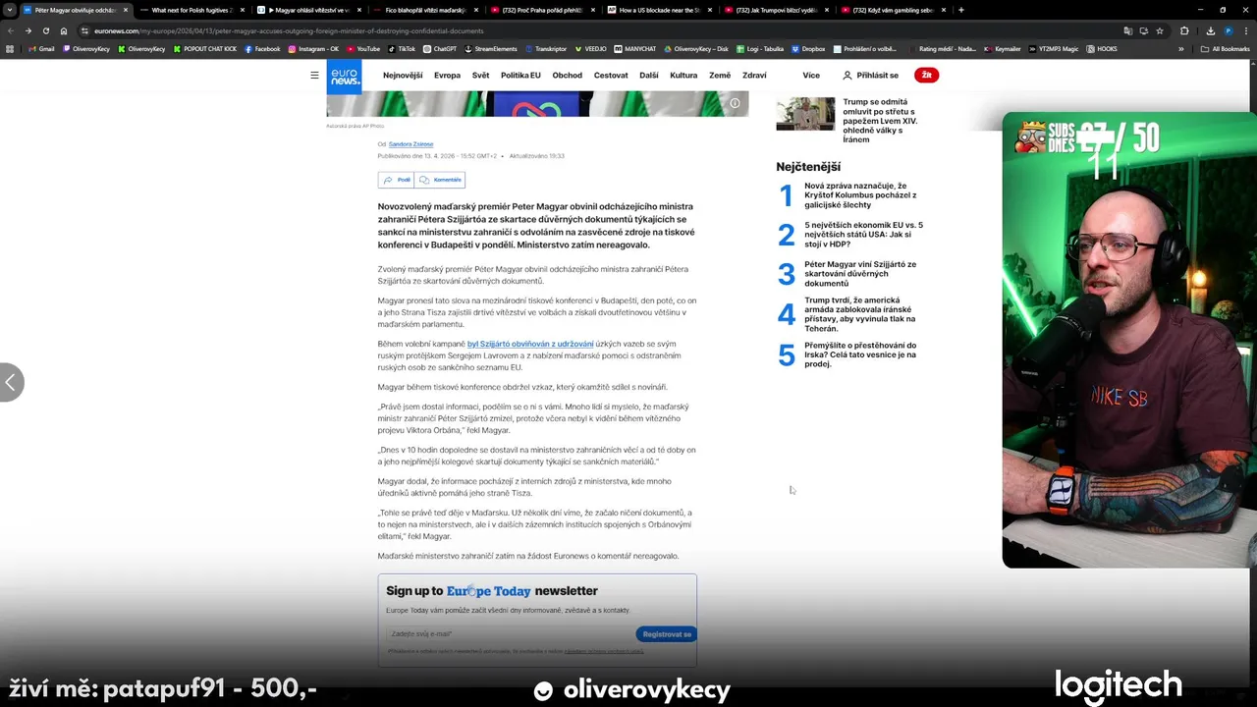The height and width of the screenshot is (707, 1257).
Task: Open the Euronews hamburger menu
Action: click(314, 76)
